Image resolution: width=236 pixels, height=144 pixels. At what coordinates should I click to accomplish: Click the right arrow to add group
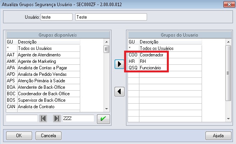click(120, 64)
